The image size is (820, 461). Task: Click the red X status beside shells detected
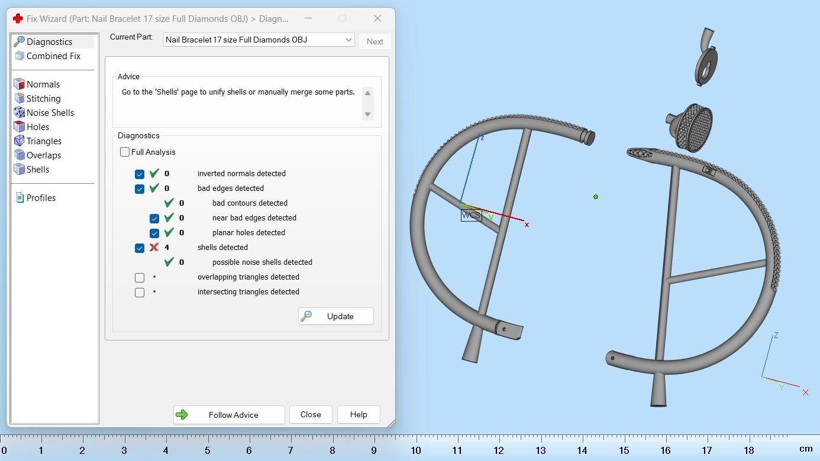pos(154,247)
